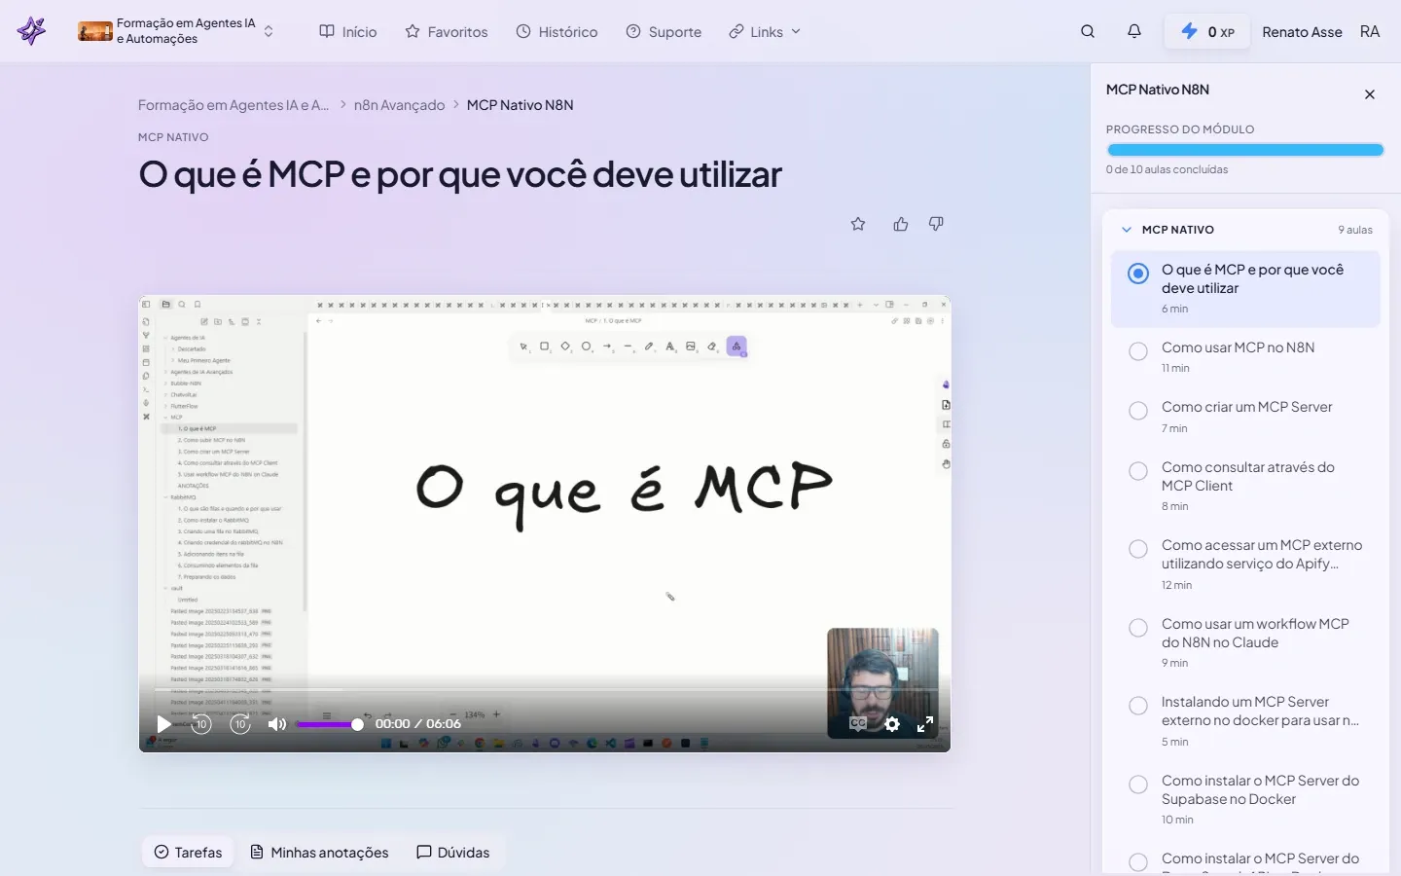Adjust the purple volume slider

pos(330,724)
